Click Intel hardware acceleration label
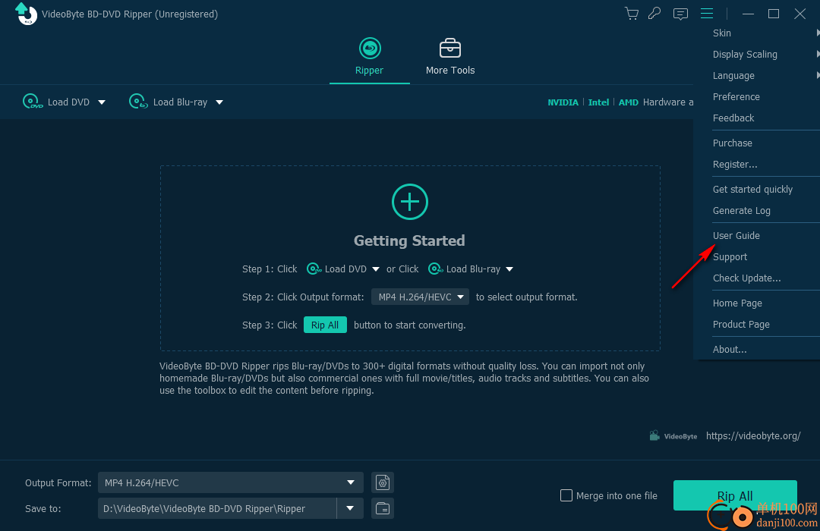This screenshot has width=820, height=531. (x=598, y=102)
